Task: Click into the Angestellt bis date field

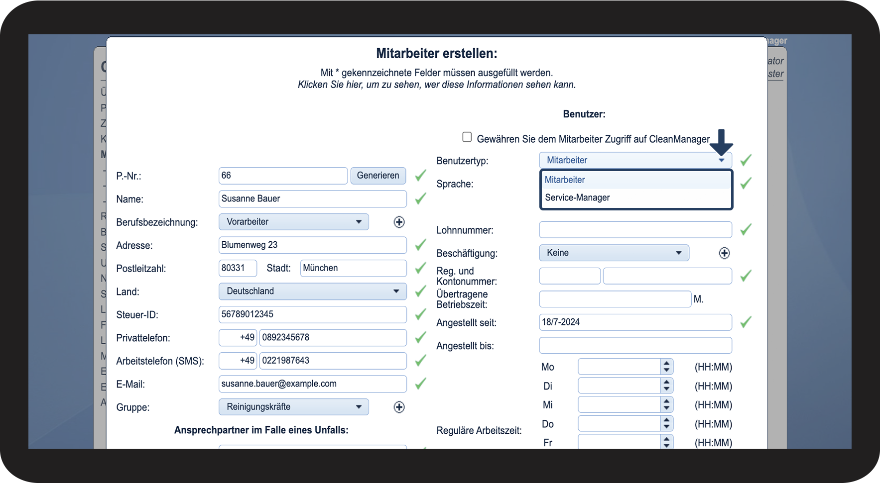Action: tap(635, 345)
